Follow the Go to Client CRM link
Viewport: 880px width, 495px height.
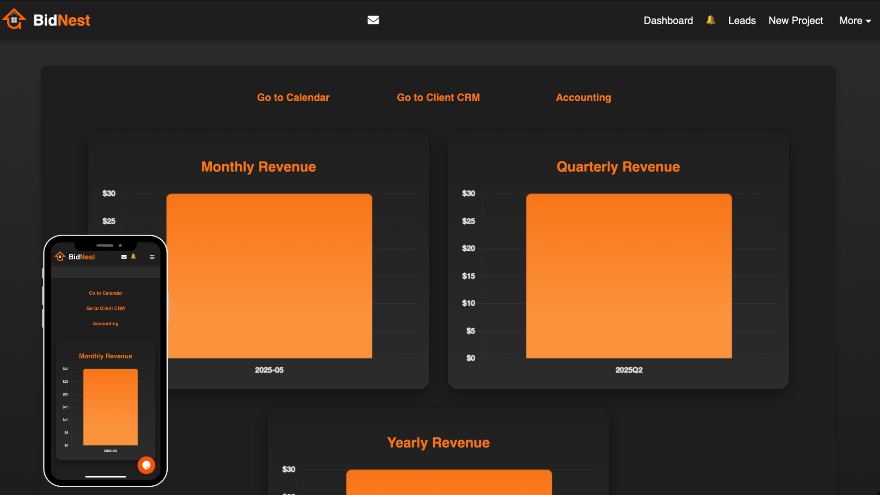tap(438, 97)
